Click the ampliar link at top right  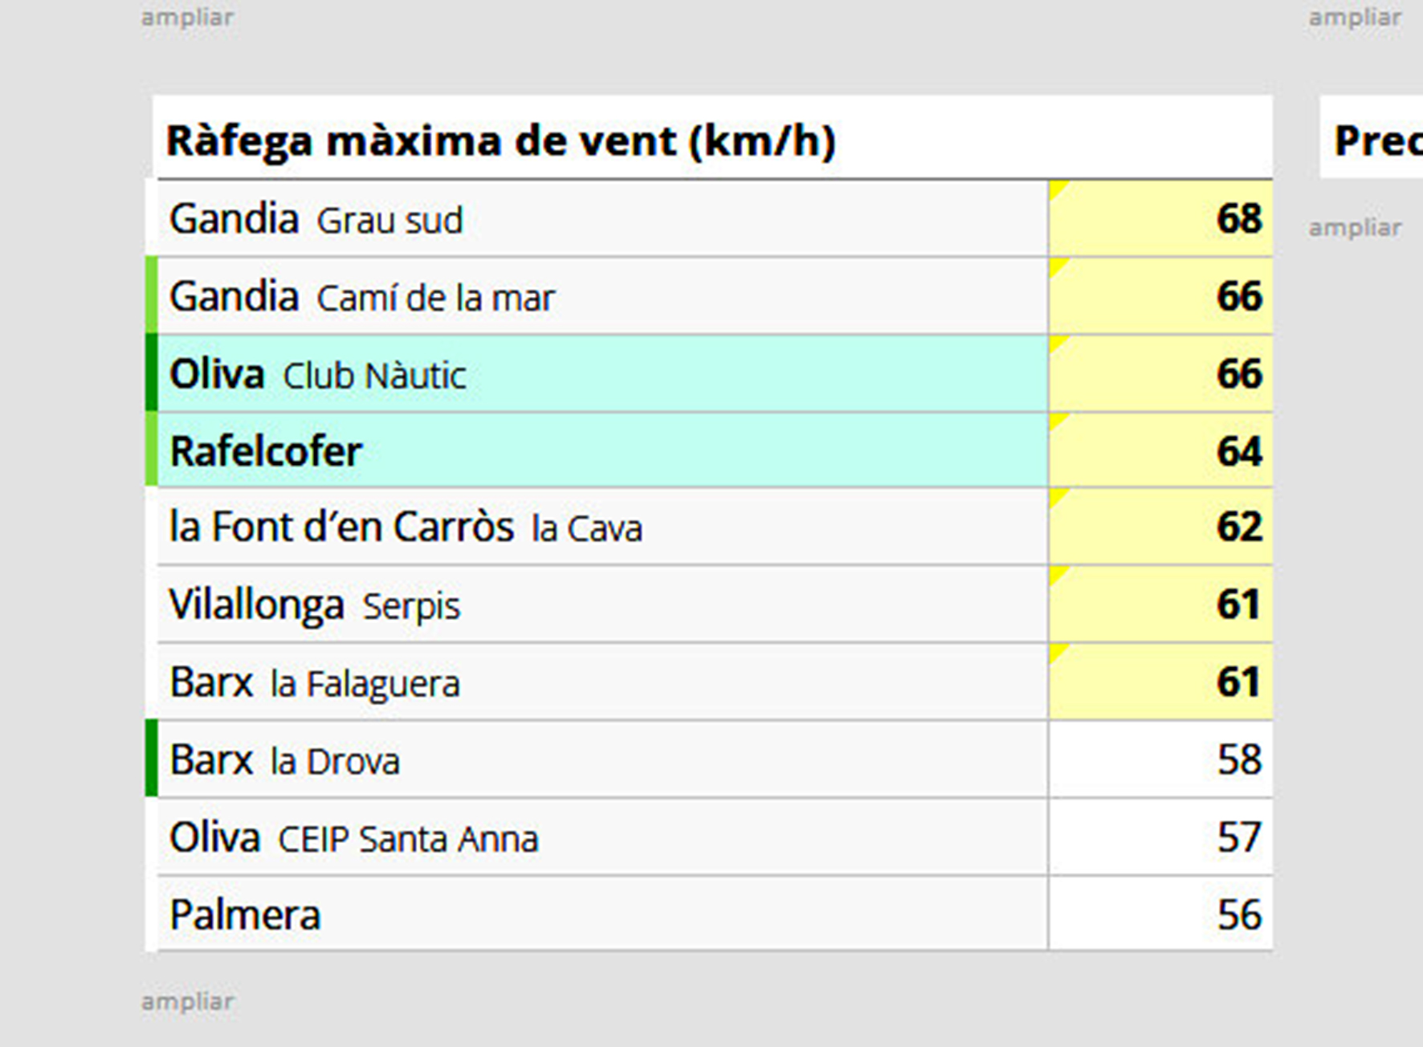[1356, 17]
